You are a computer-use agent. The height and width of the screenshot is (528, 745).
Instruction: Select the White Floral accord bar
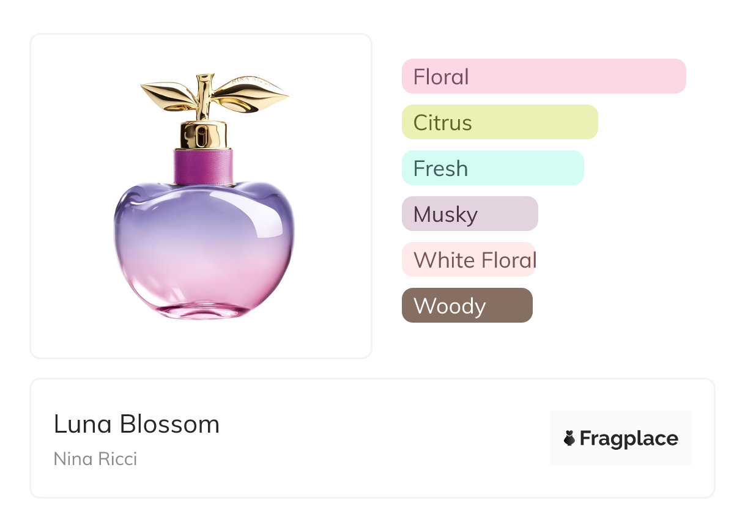point(469,260)
